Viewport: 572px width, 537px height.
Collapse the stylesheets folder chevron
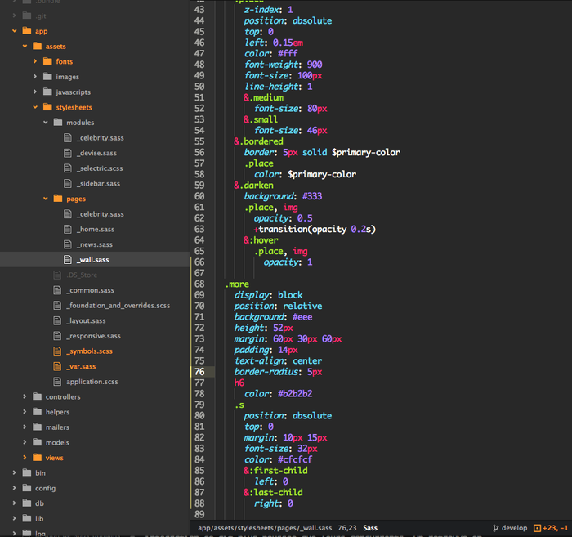coord(35,107)
